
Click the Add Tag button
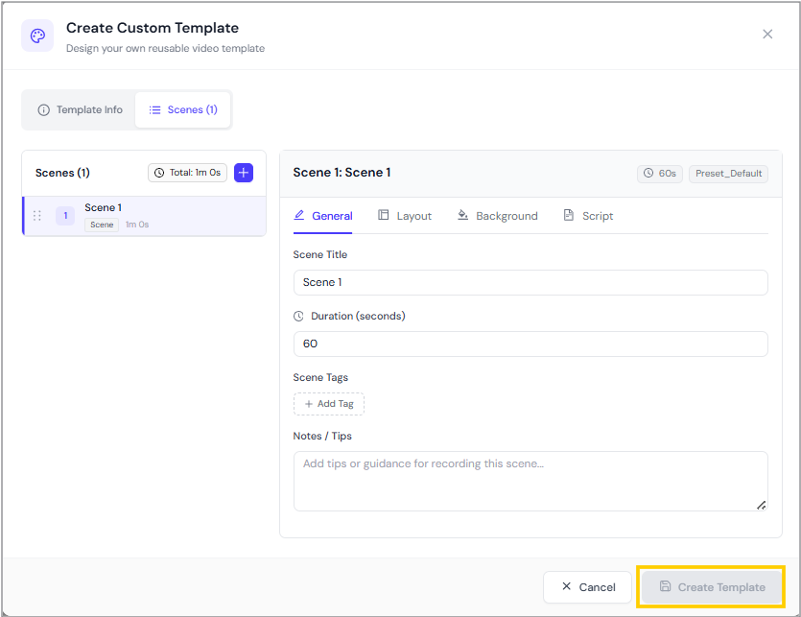pos(329,404)
